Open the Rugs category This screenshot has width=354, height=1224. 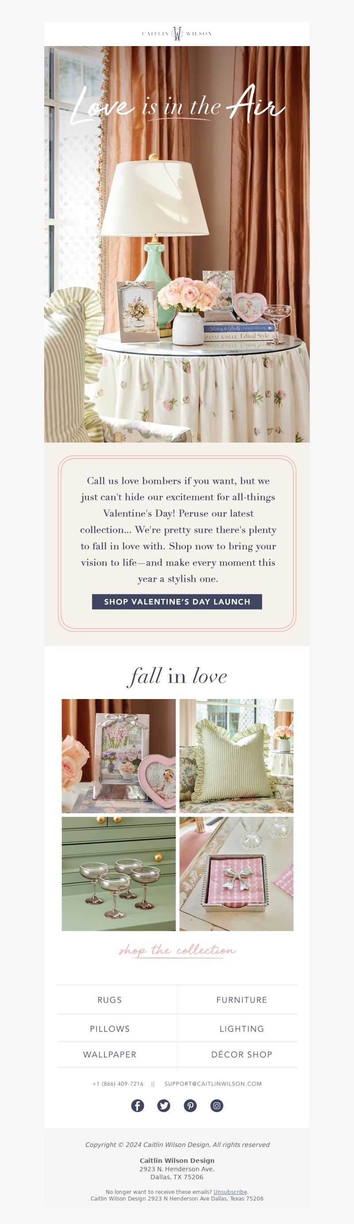110,1000
